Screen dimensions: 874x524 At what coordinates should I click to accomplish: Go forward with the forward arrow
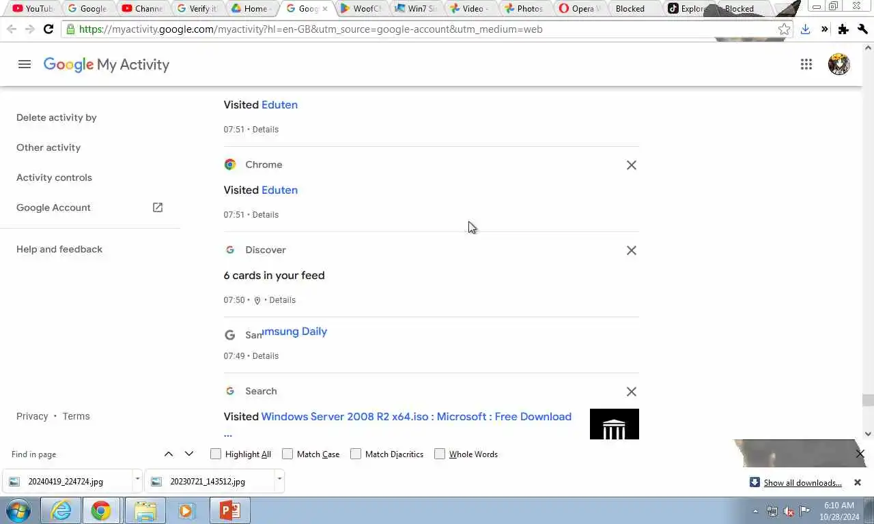point(29,29)
